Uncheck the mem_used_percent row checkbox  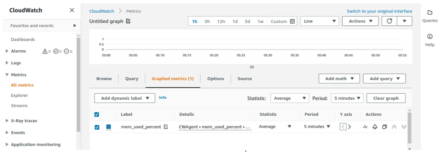(x=97, y=127)
